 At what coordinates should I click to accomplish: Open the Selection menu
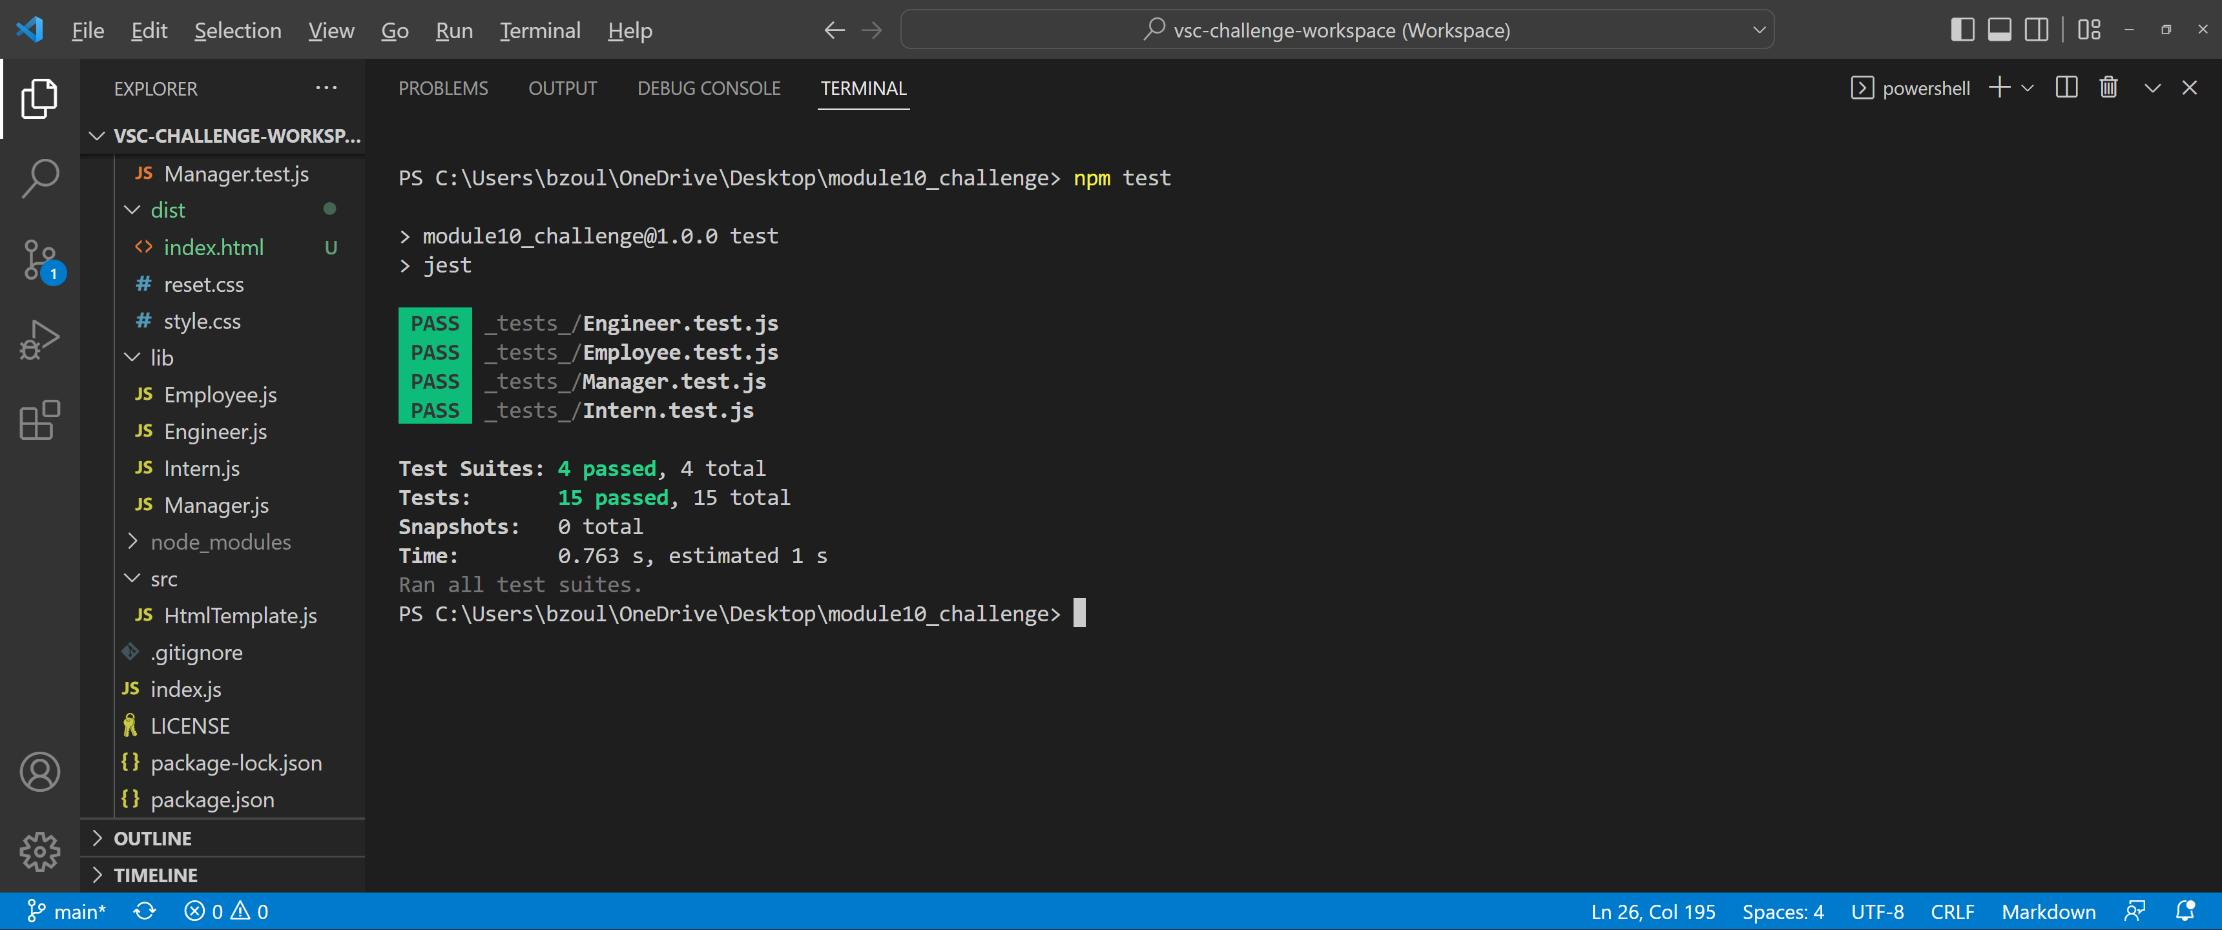pos(237,30)
